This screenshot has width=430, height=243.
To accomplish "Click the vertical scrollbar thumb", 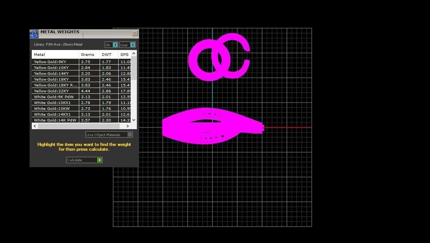I will tap(134, 68).
